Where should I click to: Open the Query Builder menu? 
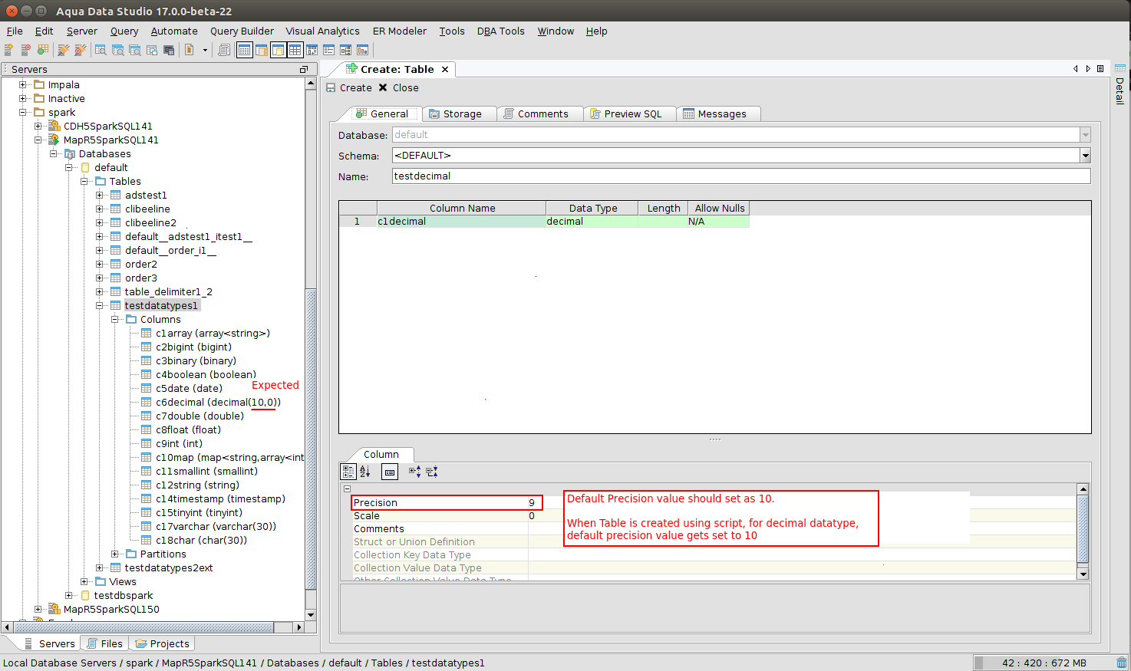(242, 31)
